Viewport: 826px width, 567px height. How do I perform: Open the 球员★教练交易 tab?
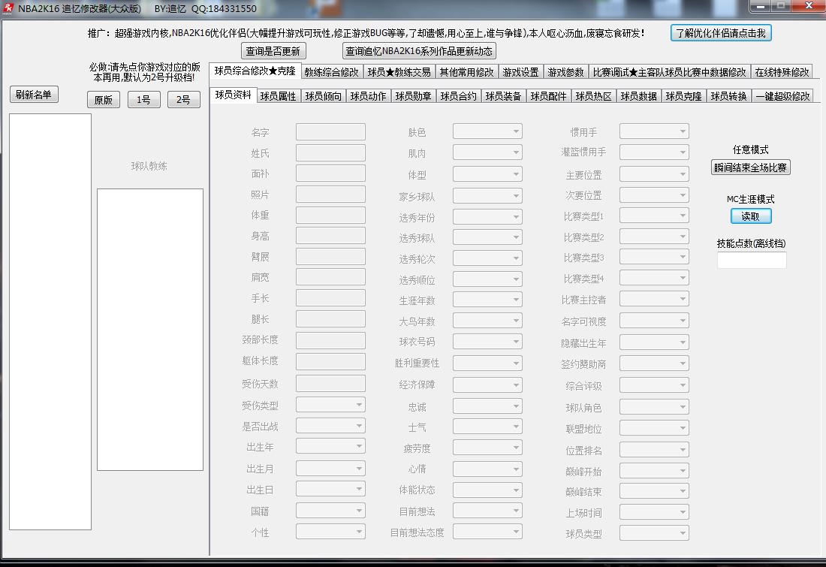click(399, 71)
